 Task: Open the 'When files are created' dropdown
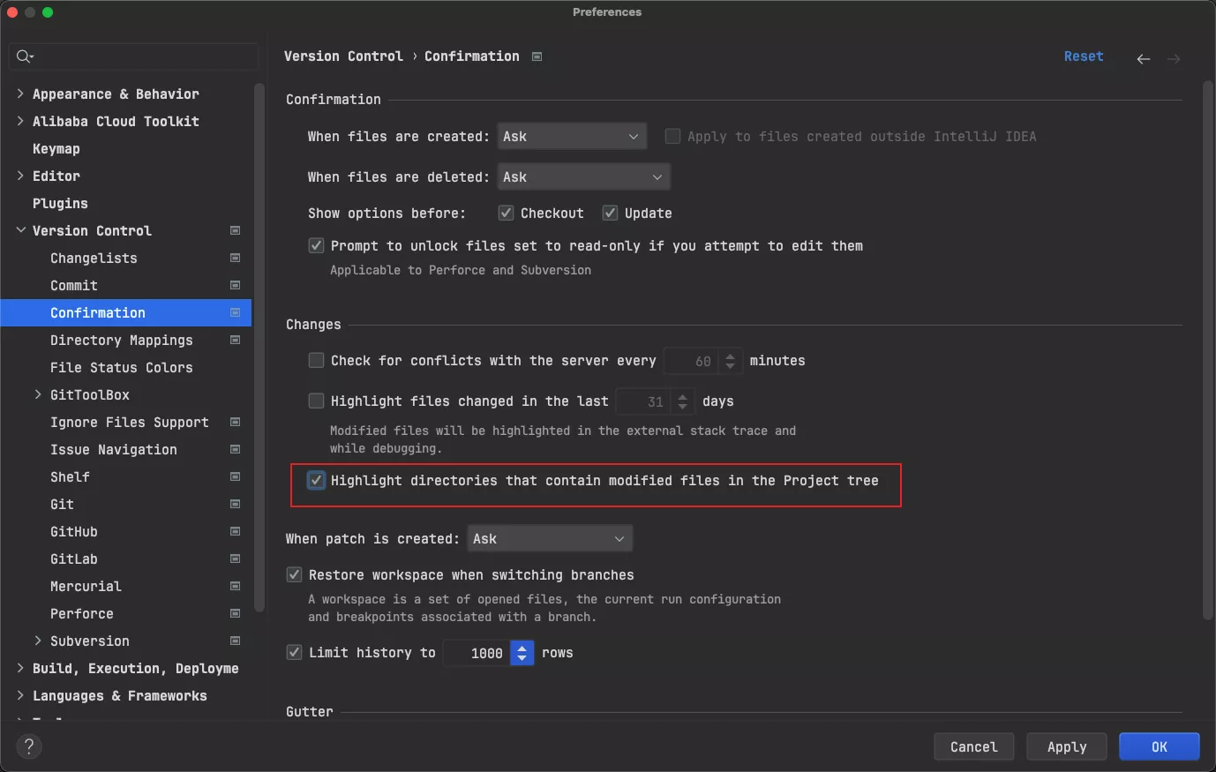tap(571, 137)
